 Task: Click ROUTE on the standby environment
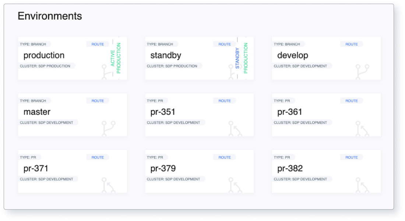point(224,44)
